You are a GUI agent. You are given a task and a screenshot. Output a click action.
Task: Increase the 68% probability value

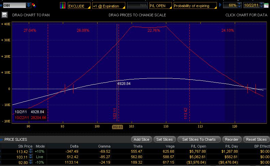(x=239, y=4)
